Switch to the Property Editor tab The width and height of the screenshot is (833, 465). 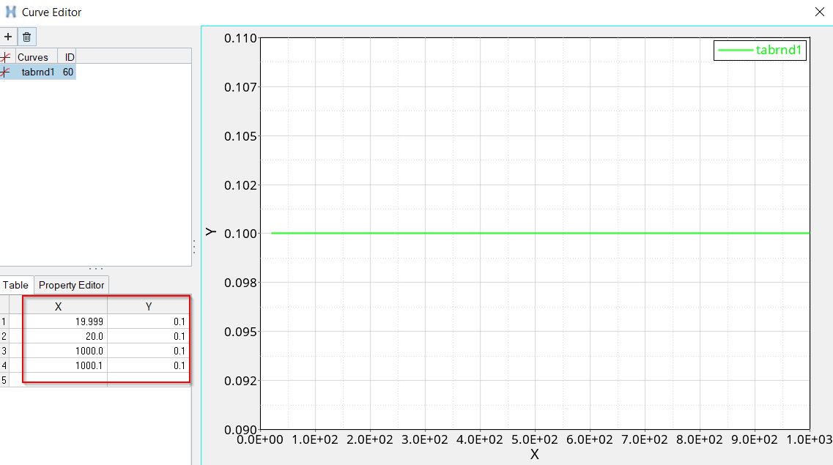tap(72, 285)
